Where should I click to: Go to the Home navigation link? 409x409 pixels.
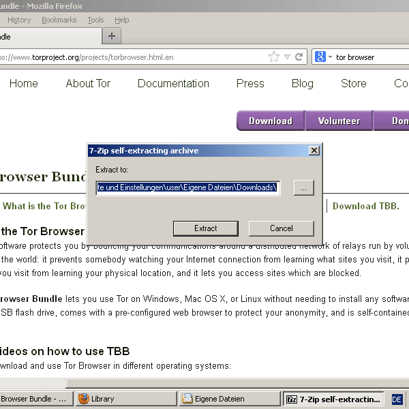[24, 83]
